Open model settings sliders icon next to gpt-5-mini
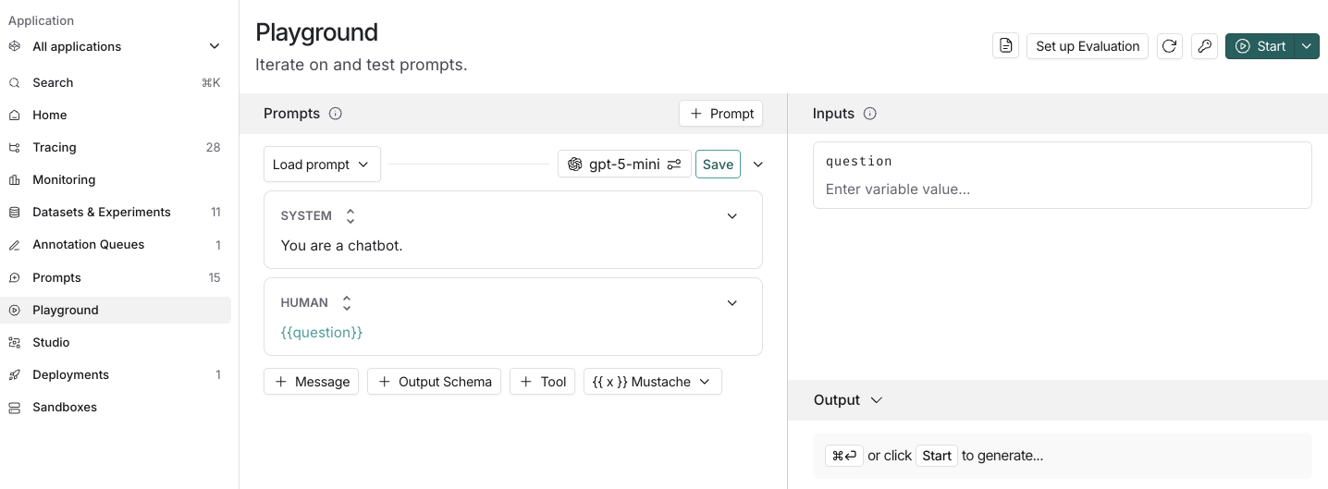Screen dimensions: 1328x489 [x=674, y=165]
